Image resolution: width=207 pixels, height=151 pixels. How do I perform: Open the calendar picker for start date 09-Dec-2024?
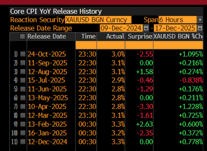[146, 28]
